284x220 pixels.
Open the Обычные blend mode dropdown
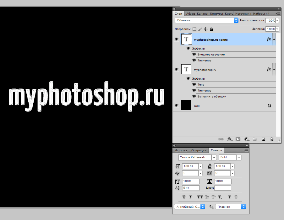tap(206, 20)
